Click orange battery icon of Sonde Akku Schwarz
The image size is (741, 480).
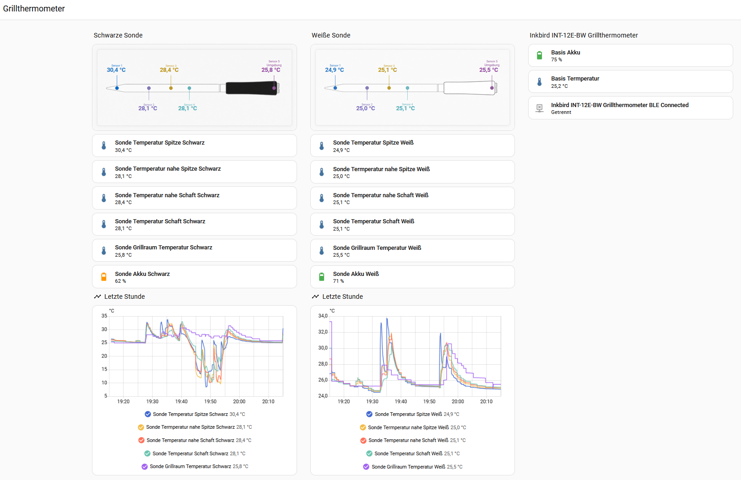click(104, 277)
